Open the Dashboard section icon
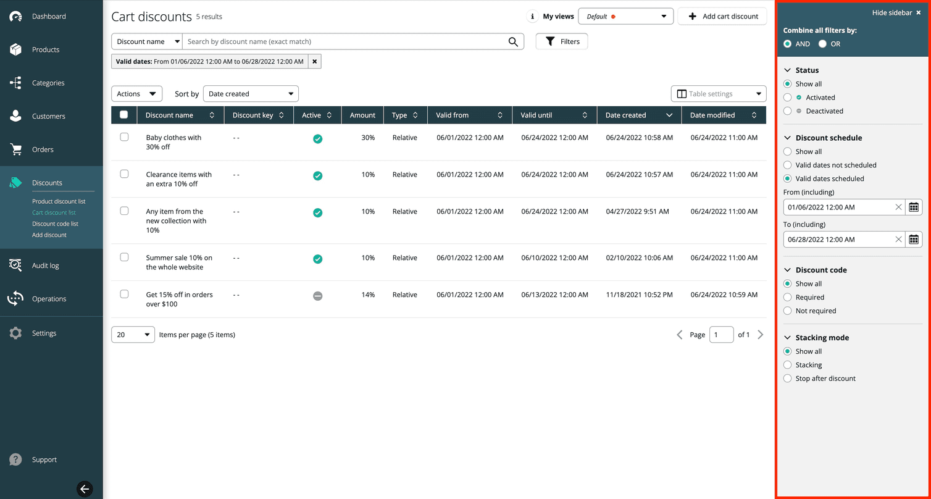 pyautogui.click(x=15, y=16)
